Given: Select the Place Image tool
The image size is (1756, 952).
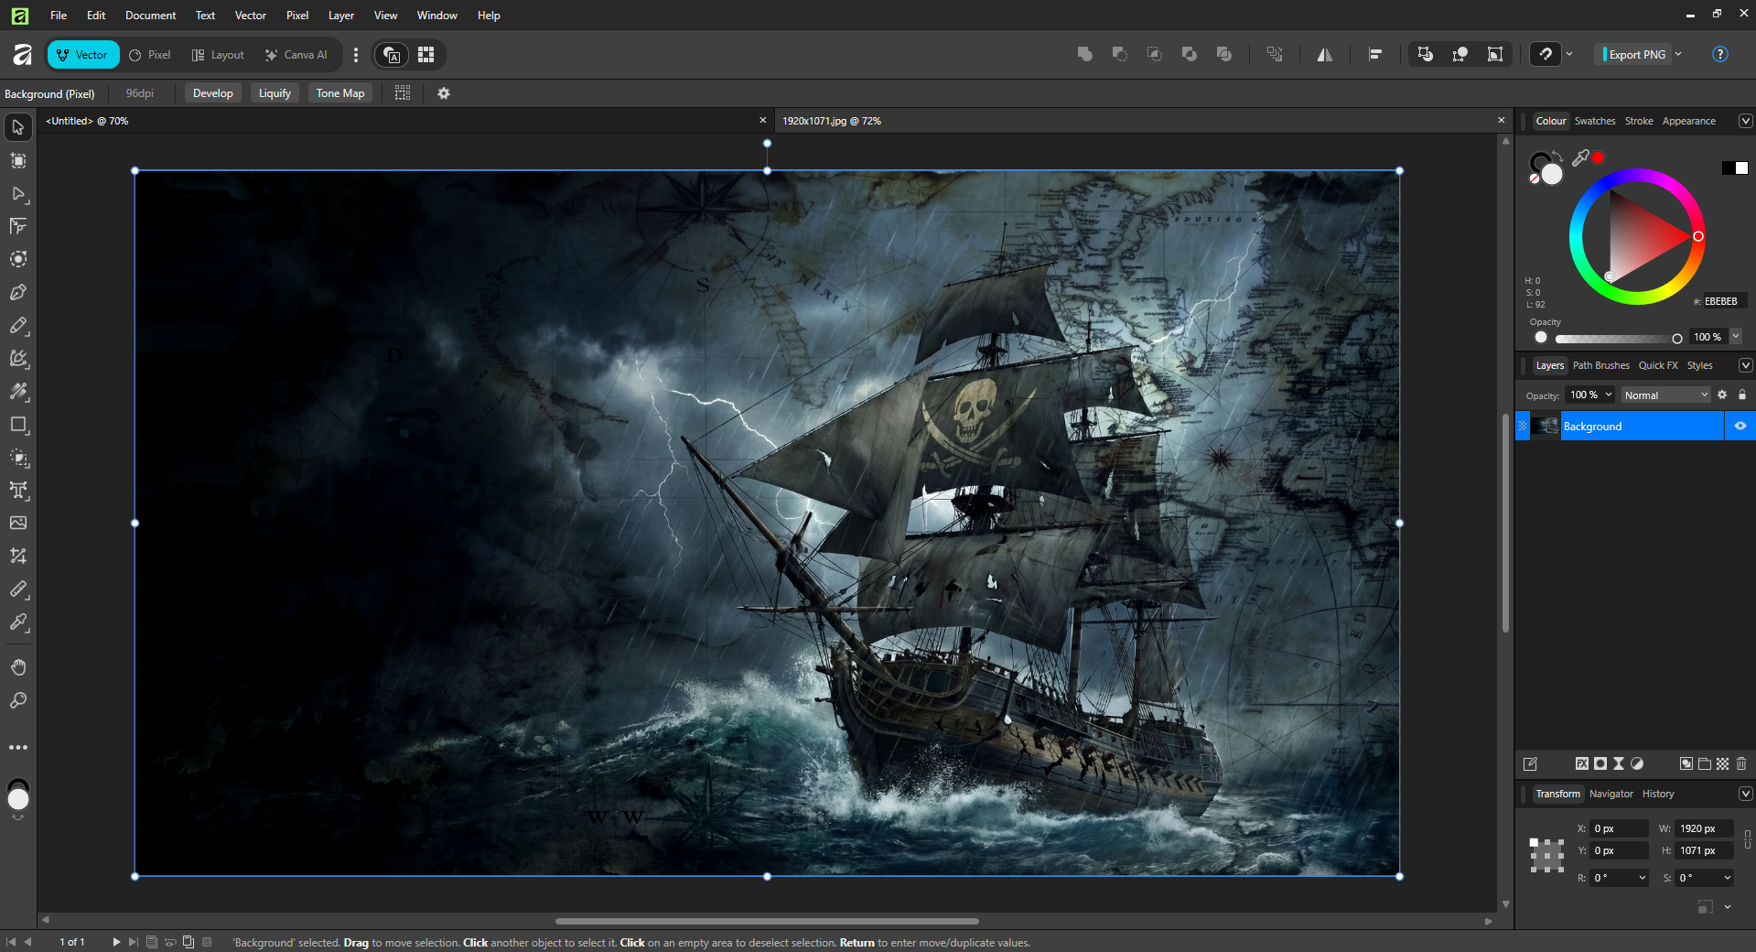Looking at the screenshot, I should point(18,524).
